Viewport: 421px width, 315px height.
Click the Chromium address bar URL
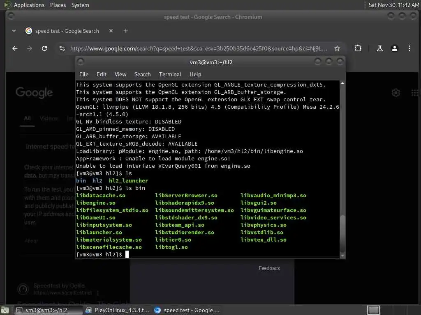click(x=199, y=48)
